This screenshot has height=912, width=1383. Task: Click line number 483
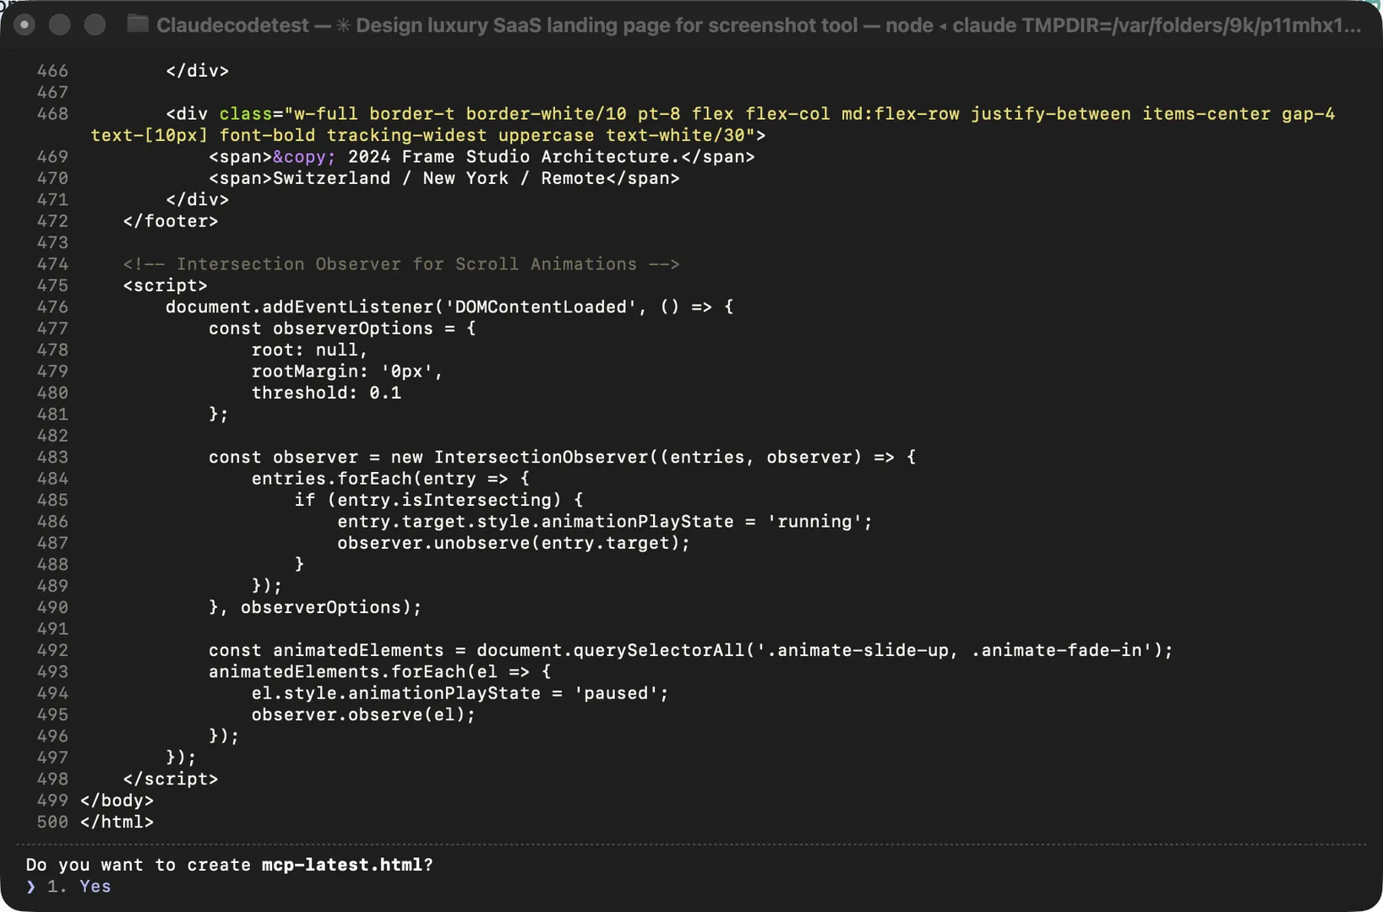coord(52,457)
